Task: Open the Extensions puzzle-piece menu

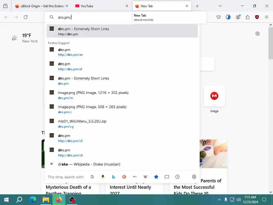Action: pos(247,17)
